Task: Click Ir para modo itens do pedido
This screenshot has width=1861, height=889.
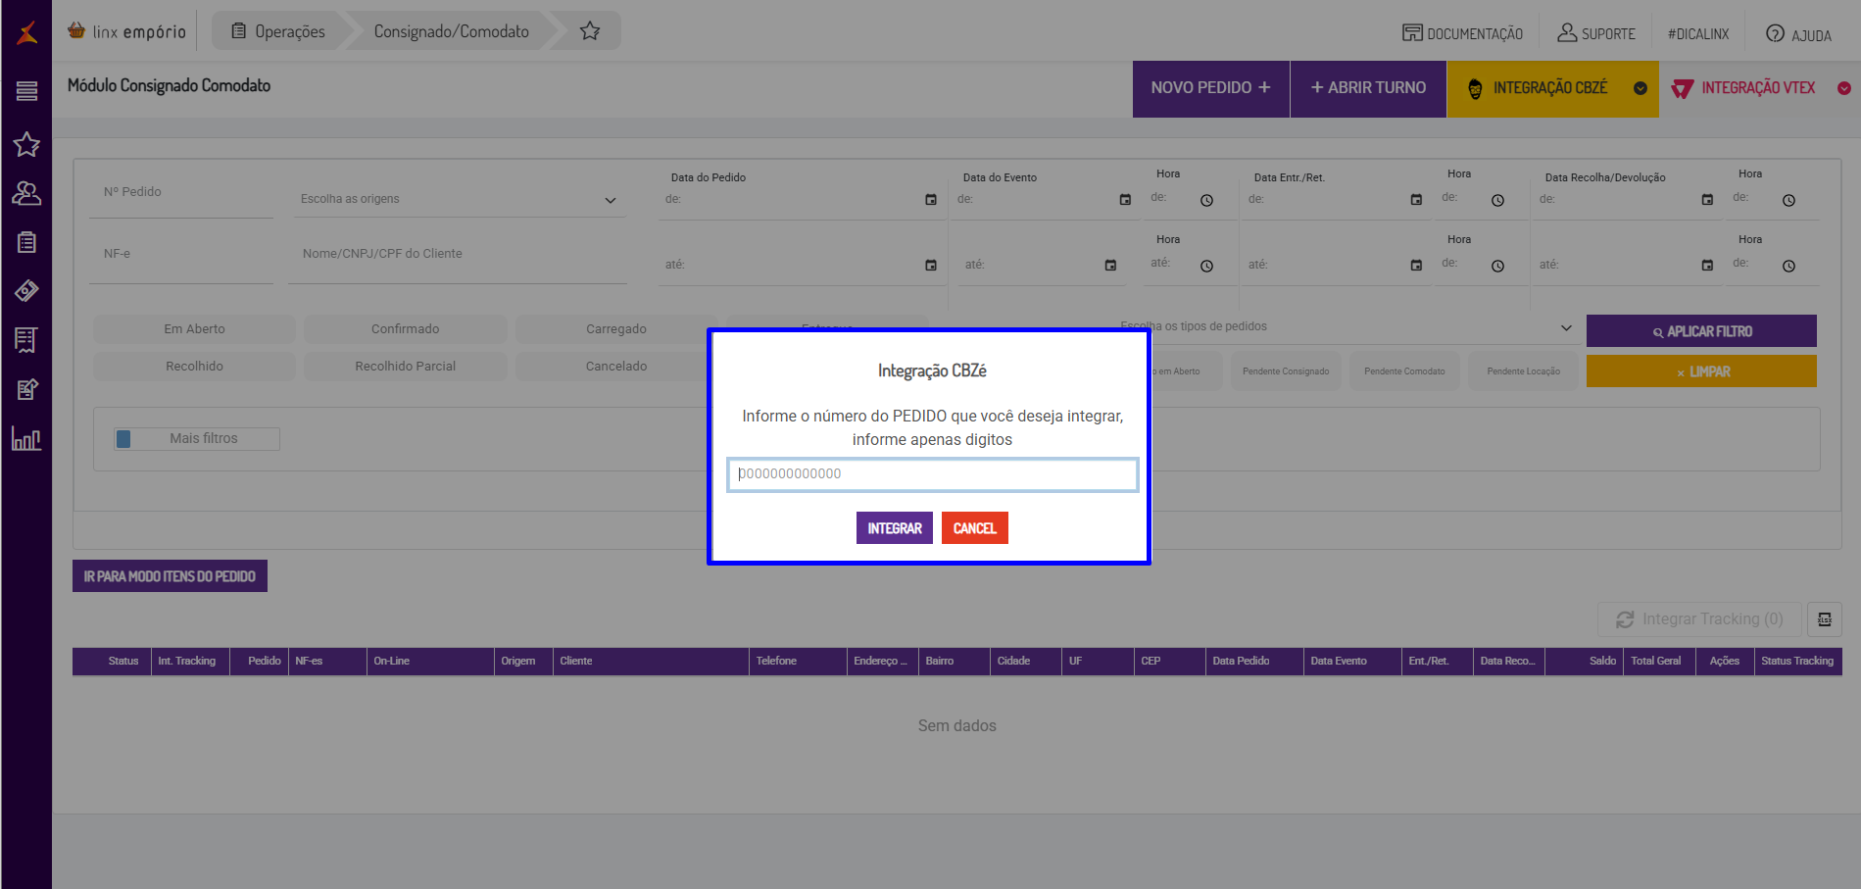Action: (x=170, y=576)
